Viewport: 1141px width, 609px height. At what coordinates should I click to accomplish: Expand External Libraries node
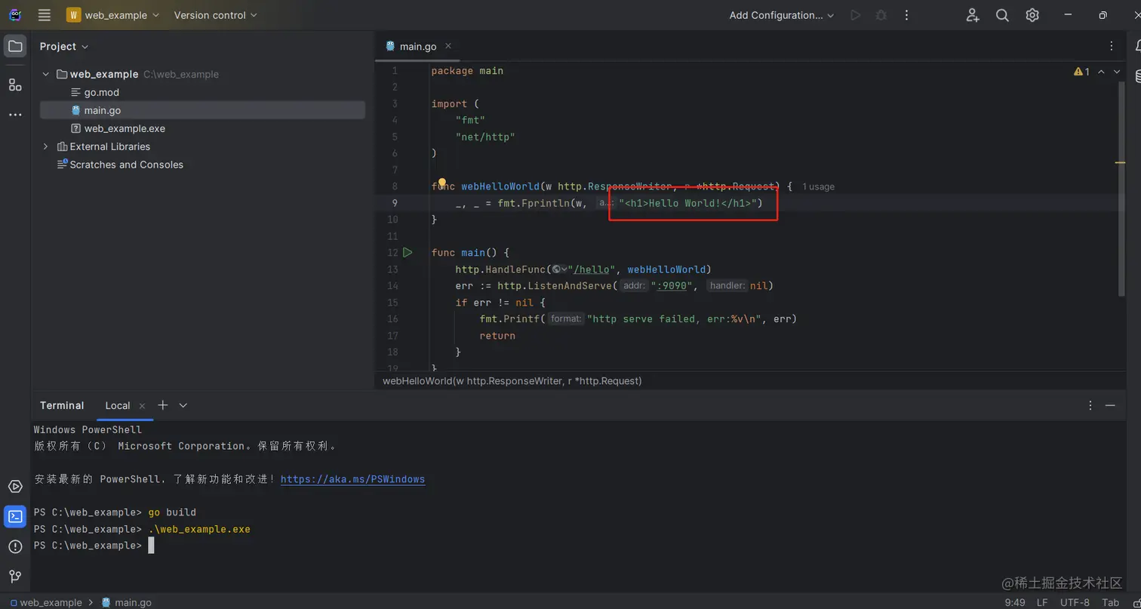pos(46,146)
